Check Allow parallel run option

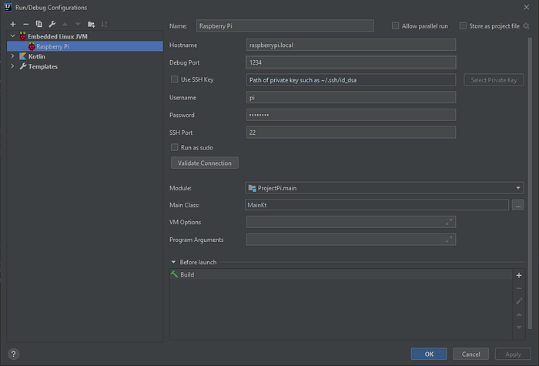click(x=395, y=25)
